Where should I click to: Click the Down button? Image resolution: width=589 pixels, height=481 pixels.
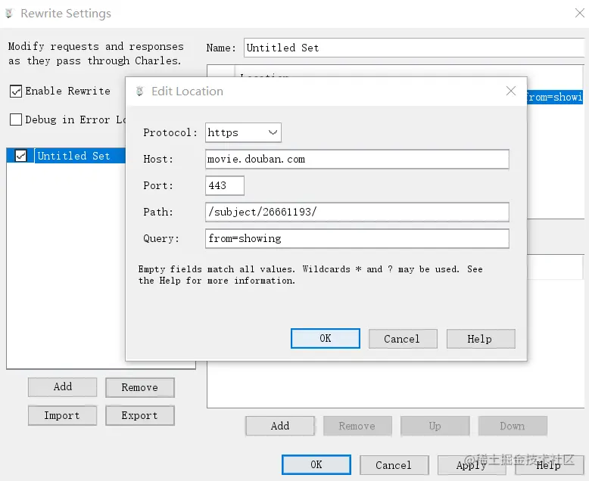513,426
